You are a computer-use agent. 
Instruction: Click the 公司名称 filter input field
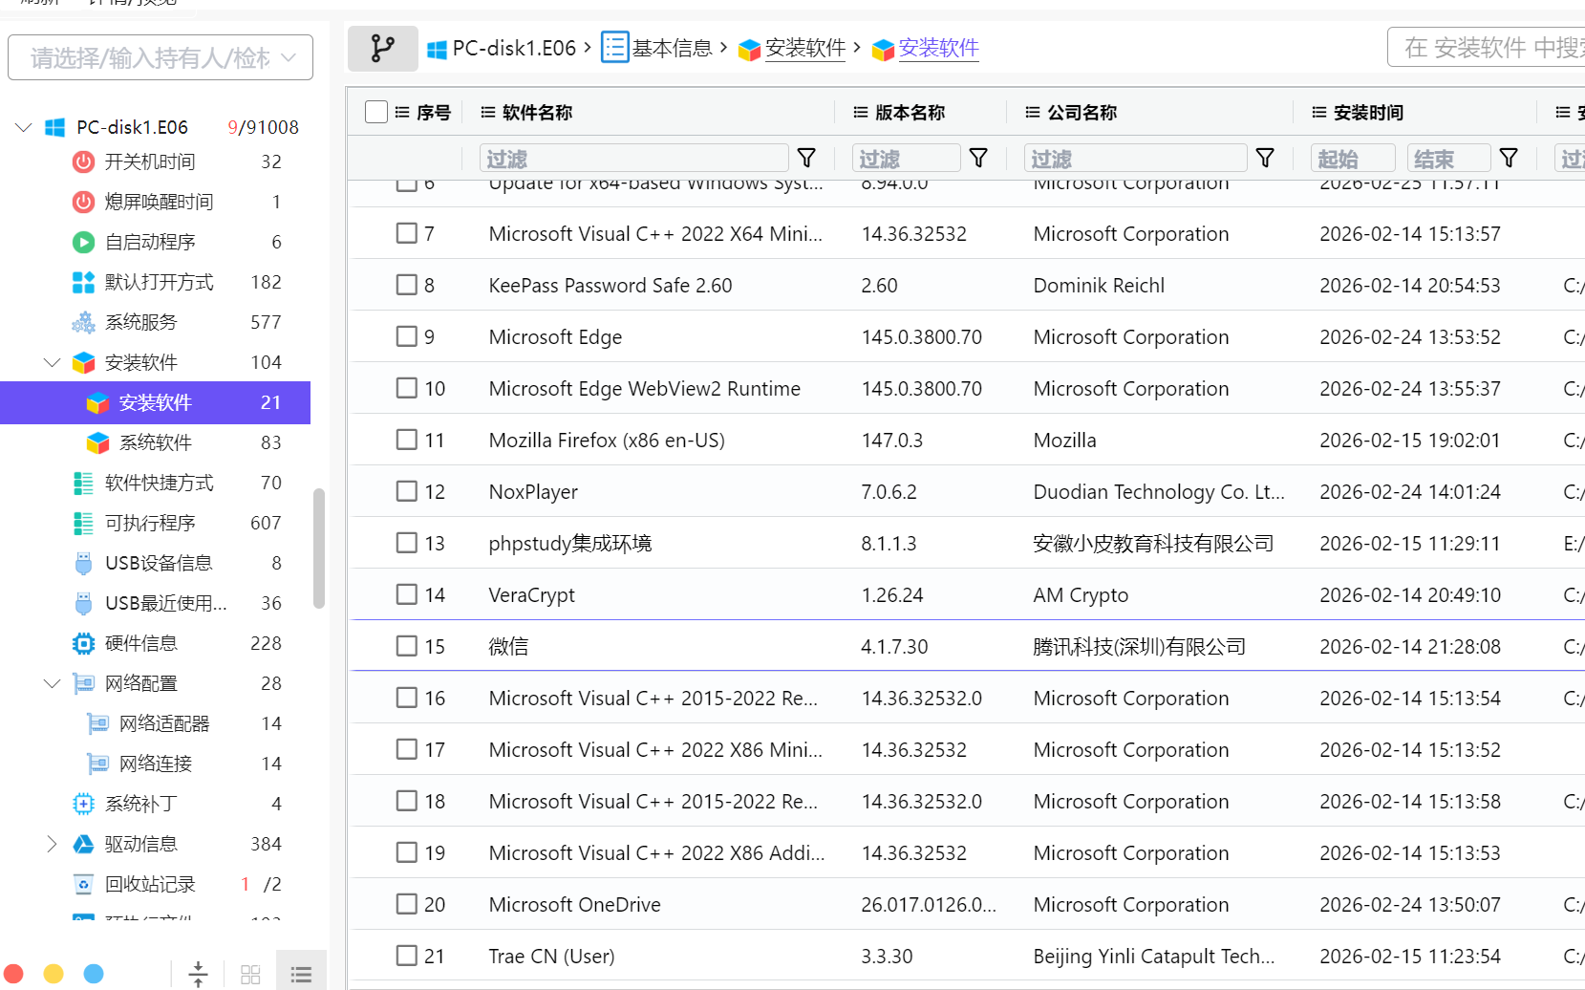point(1135,158)
